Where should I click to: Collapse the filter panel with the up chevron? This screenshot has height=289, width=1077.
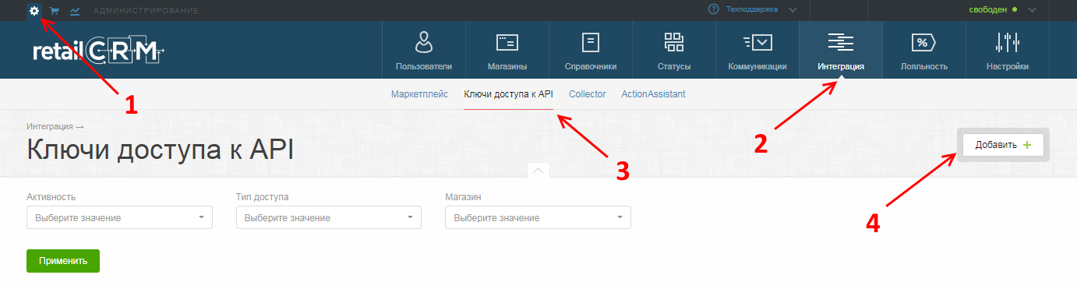[538, 170]
